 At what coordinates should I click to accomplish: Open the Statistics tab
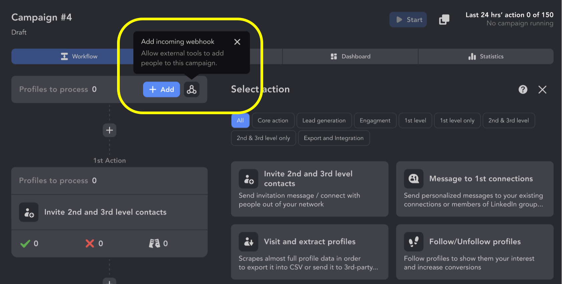[x=486, y=57]
